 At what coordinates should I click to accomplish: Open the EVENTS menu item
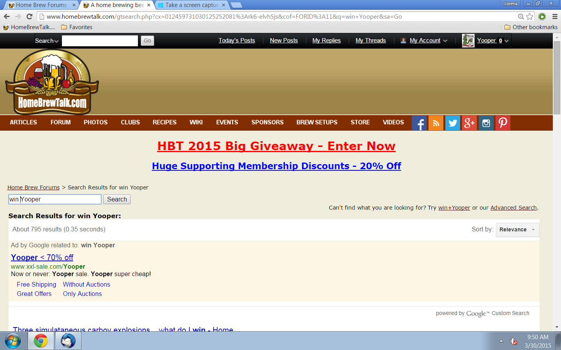tap(227, 122)
